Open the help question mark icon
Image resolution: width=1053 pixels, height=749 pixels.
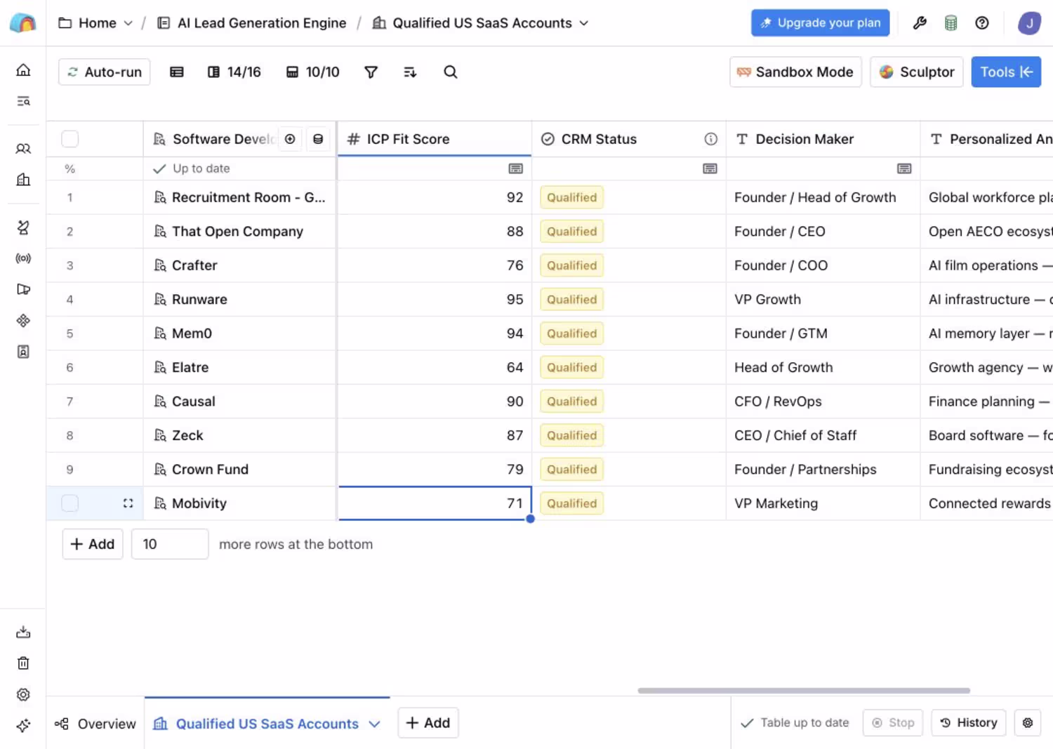click(982, 23)
